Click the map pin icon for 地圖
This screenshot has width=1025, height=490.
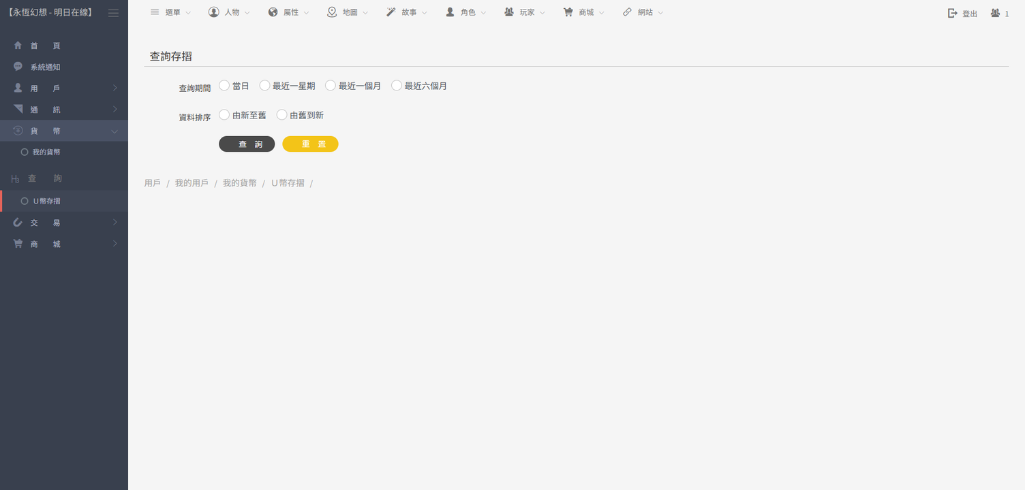point(332,12)
